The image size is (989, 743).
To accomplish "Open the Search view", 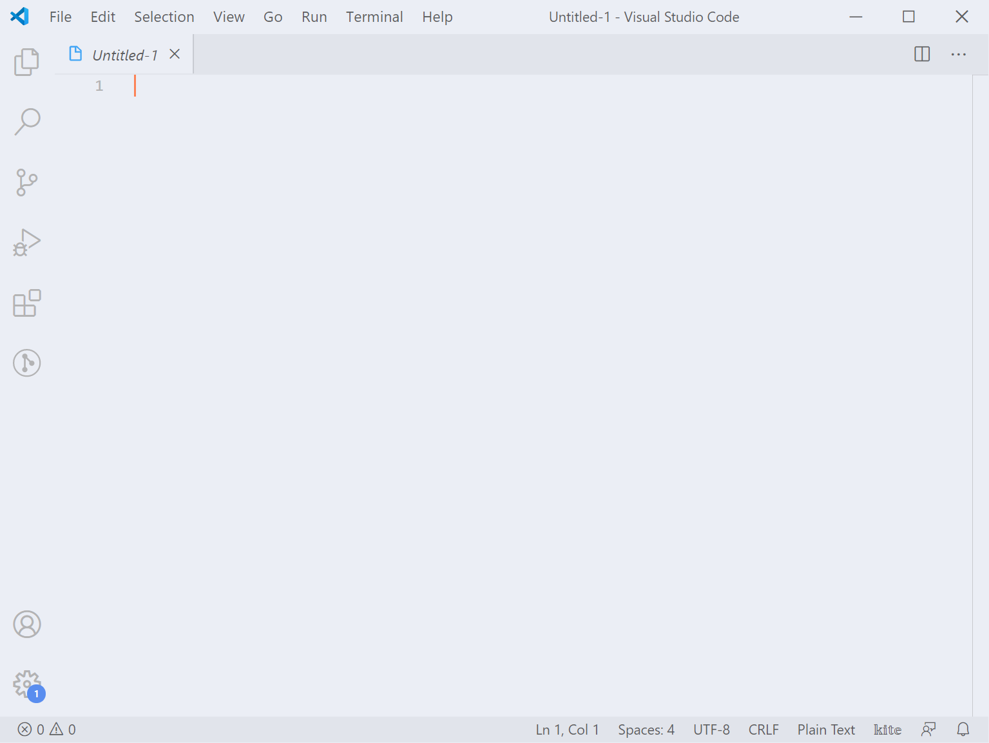I will [26, 122].
